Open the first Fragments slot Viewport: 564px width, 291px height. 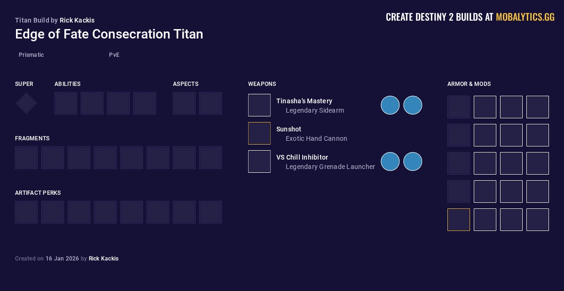click(26, 158)
